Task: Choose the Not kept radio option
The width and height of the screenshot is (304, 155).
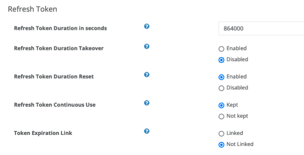Action: [221, 116]
